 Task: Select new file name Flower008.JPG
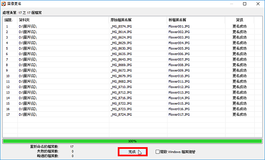click(x=179, y=65)
